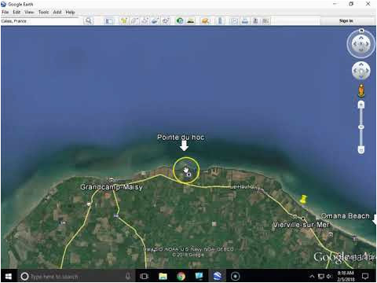377x283 pixels.
Task: Toggle sunlight across the landscape
Action: click(x=191, y=21)
